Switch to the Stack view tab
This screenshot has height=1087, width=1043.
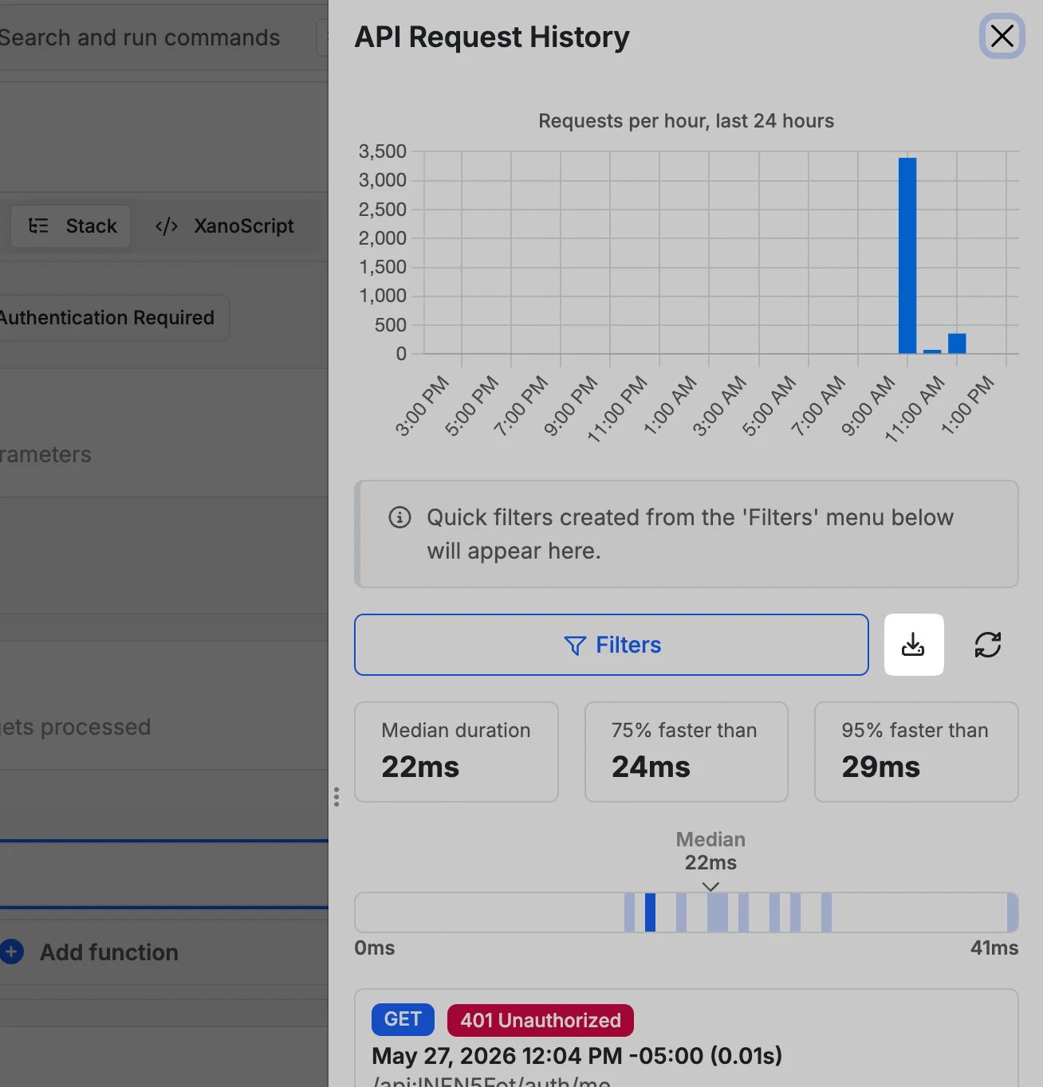[x=71, y=226]
